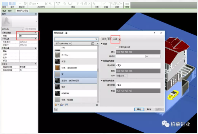This screenshot has width=198, height=134.
Task: Click the search magnifier in material browser
Action: point(96,39)
